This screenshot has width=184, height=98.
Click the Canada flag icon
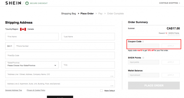pos(23,29)
